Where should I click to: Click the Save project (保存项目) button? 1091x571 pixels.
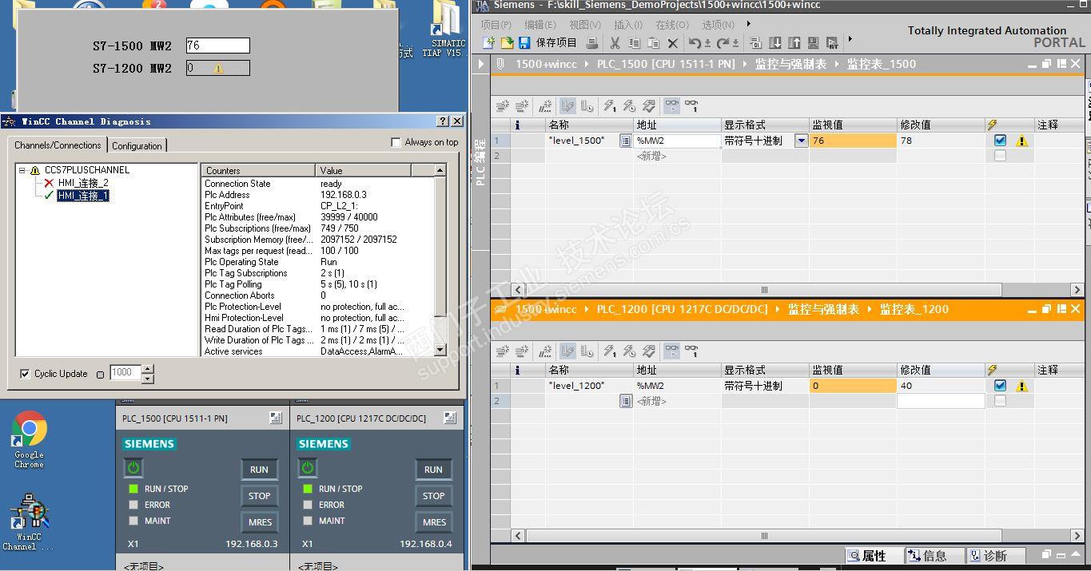(547, 42)
